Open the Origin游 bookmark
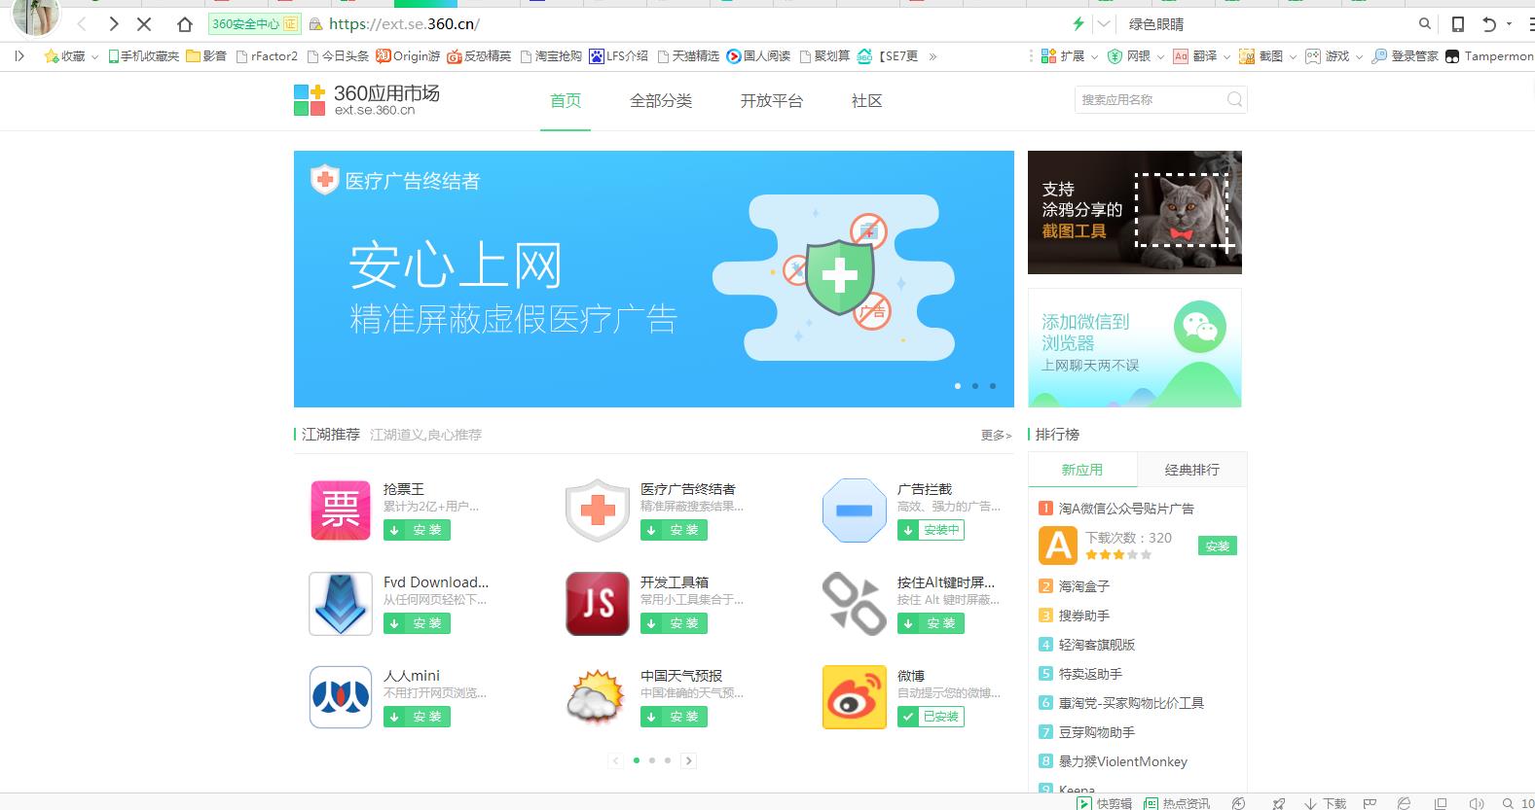The image size is (1535, 810). [x=408, y=56]
